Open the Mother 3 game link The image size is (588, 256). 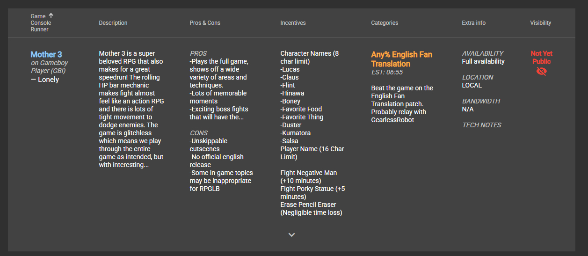46,54
